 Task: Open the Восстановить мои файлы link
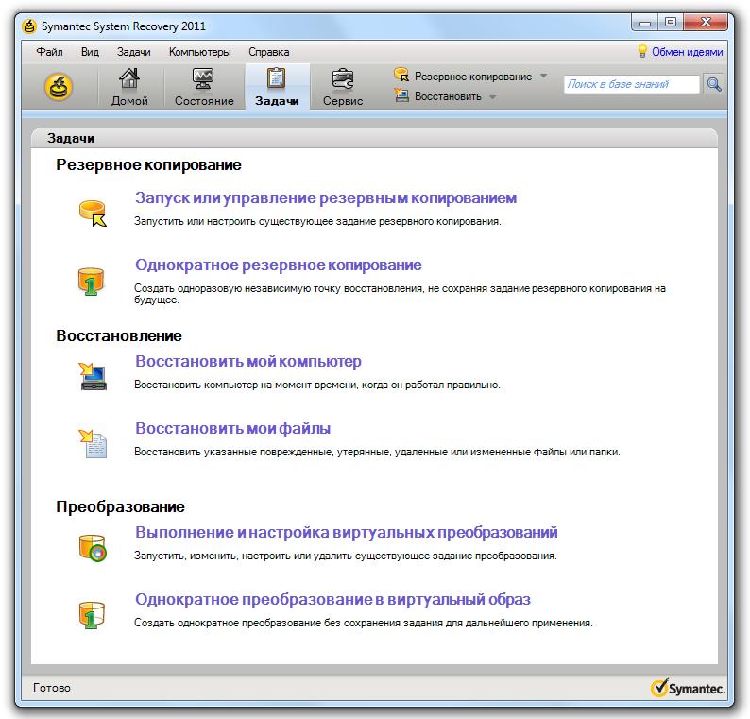pyautogui.click(x=232, y=428)
